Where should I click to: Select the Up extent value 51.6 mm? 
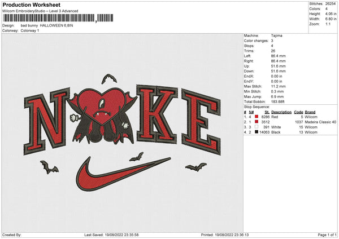tap(278, 66)
